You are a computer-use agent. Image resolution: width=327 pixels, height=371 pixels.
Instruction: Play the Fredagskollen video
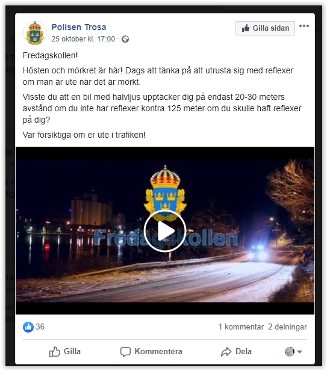(x=165, y=231)
